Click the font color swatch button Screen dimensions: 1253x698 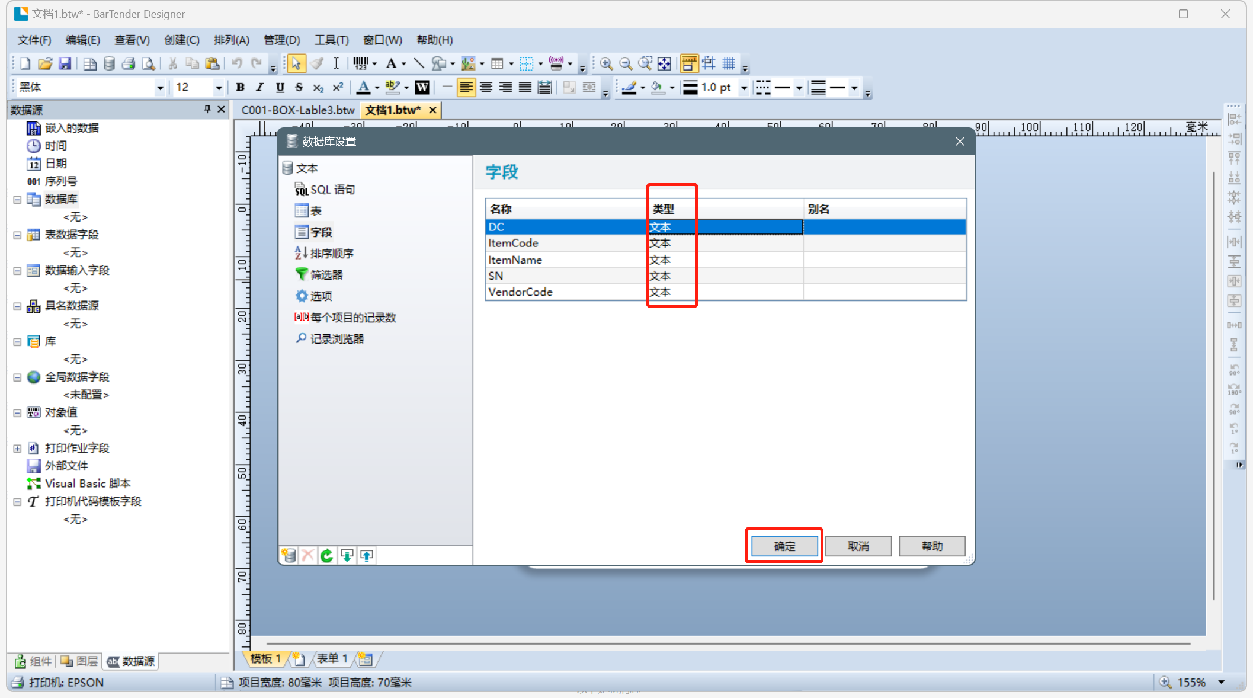point(364,88)
